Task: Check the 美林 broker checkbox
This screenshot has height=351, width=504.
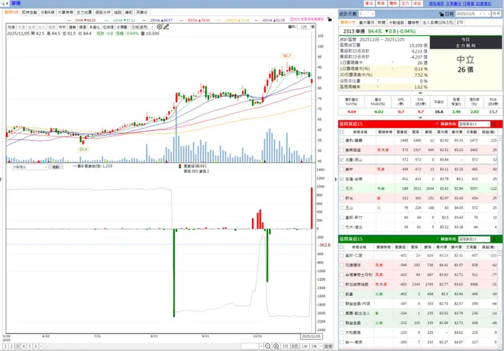Action: (x=342, y=169)
